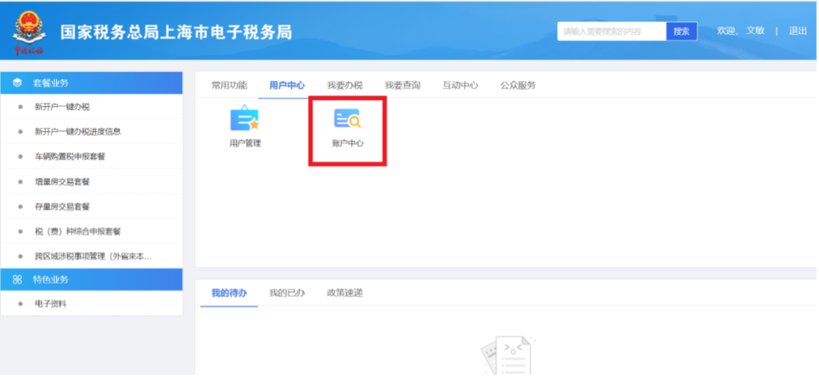Collapse the 套餐业务 section header
819x377 pixels.
pos(92,83)
